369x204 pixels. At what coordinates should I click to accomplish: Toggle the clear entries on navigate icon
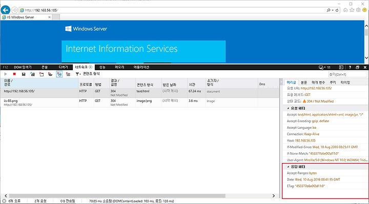point(59,74)
